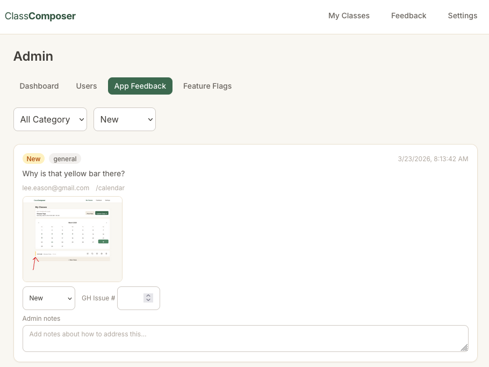The image size is (489, 367).
Task: Open the New status filter dropdown
Action: pos(124,119)
